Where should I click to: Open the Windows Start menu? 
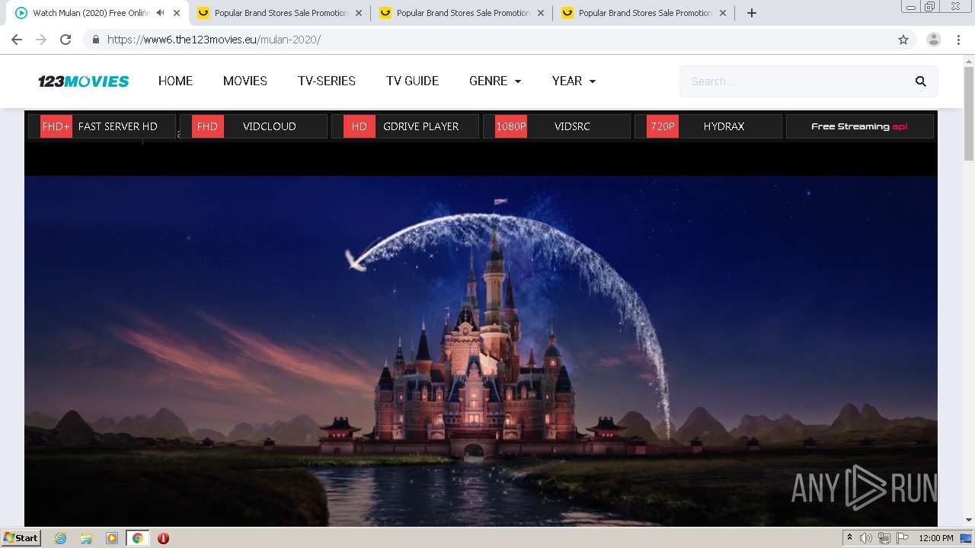tap(21, 537)
